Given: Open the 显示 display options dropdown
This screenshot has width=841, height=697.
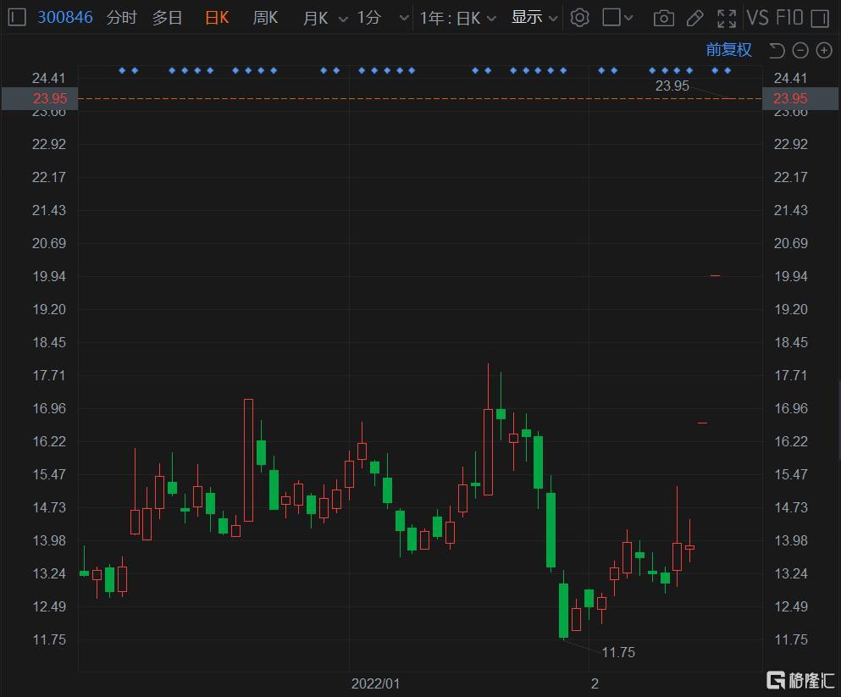Looking at the screenshot, I should point(534,18).
